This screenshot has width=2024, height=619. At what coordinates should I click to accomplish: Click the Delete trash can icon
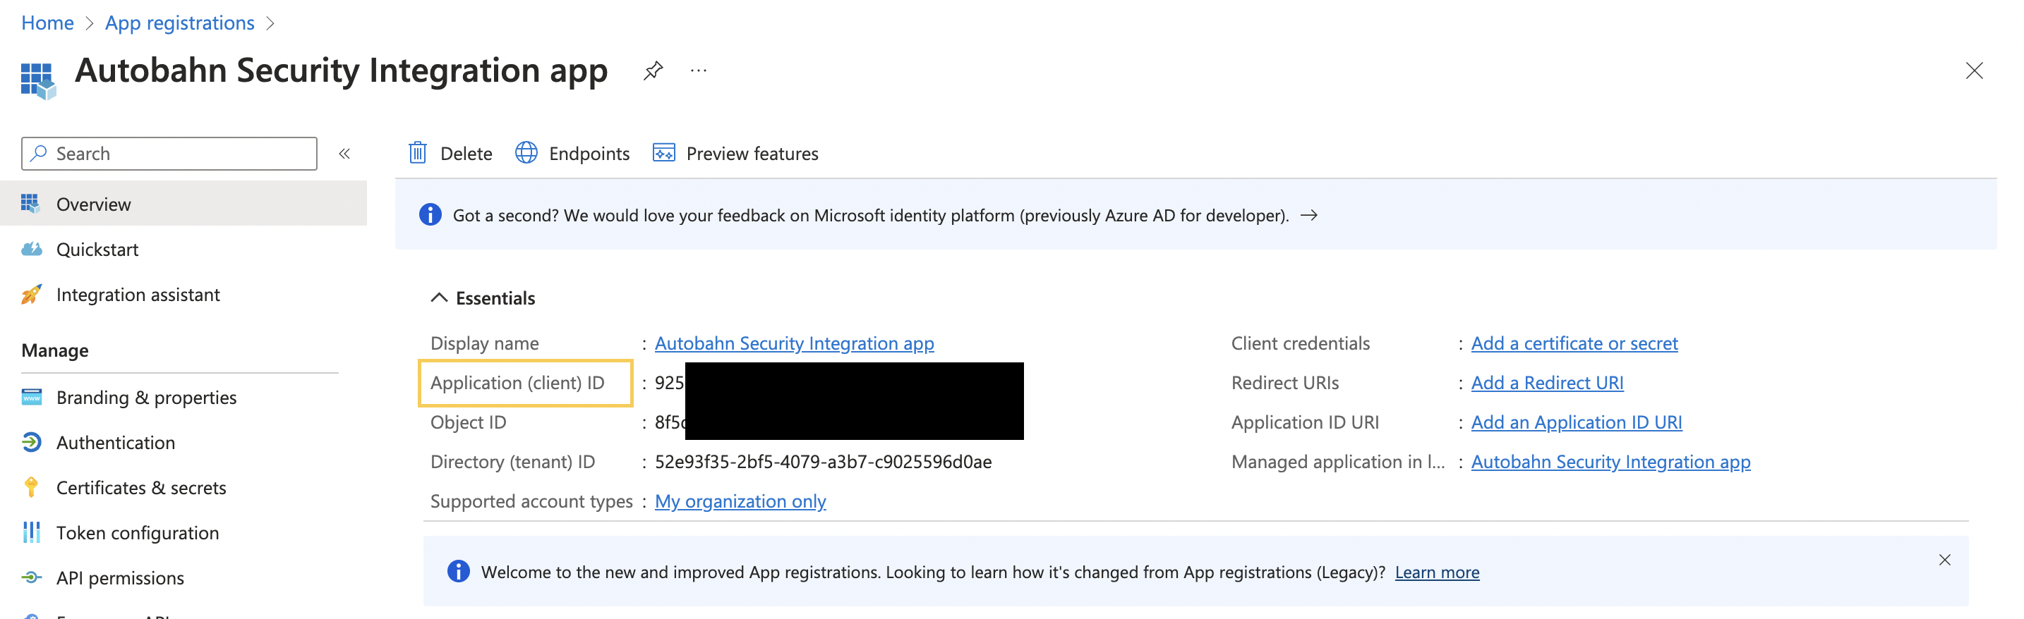418,153
